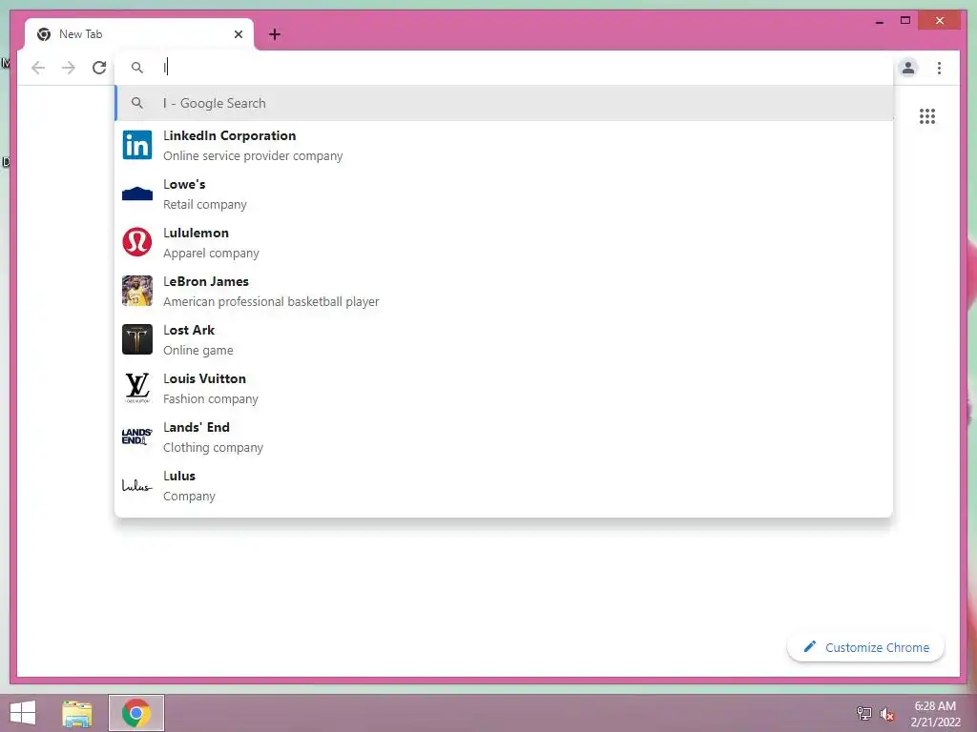Click the LinkedIn logo icon
977x732 pixels.
[x=137, y=145]
